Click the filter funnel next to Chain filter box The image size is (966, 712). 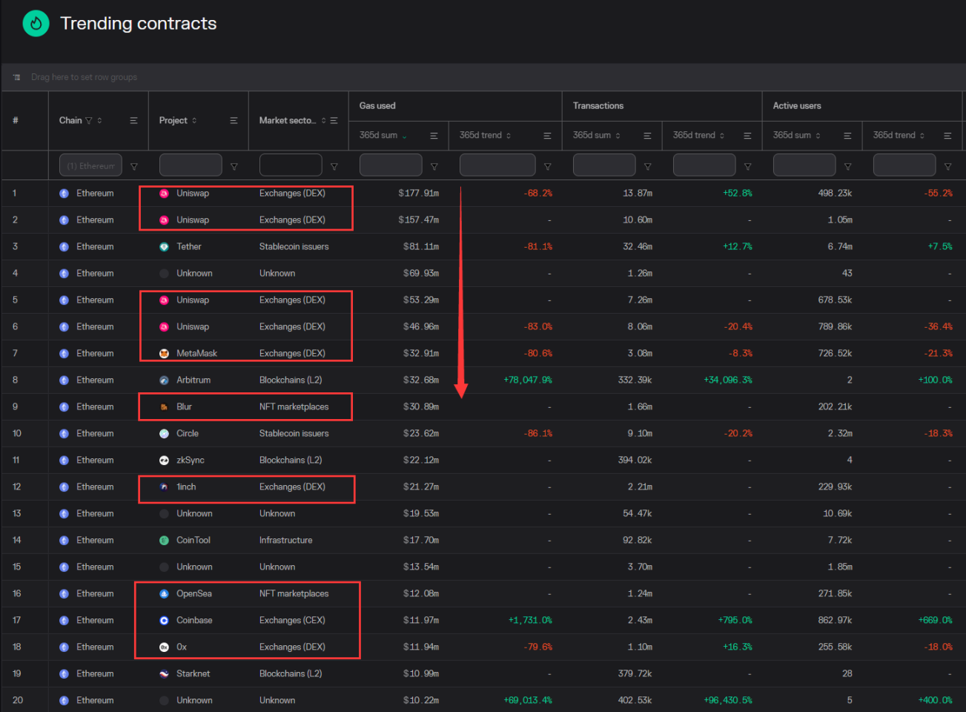pyautogui.click(x=134, y=166)
